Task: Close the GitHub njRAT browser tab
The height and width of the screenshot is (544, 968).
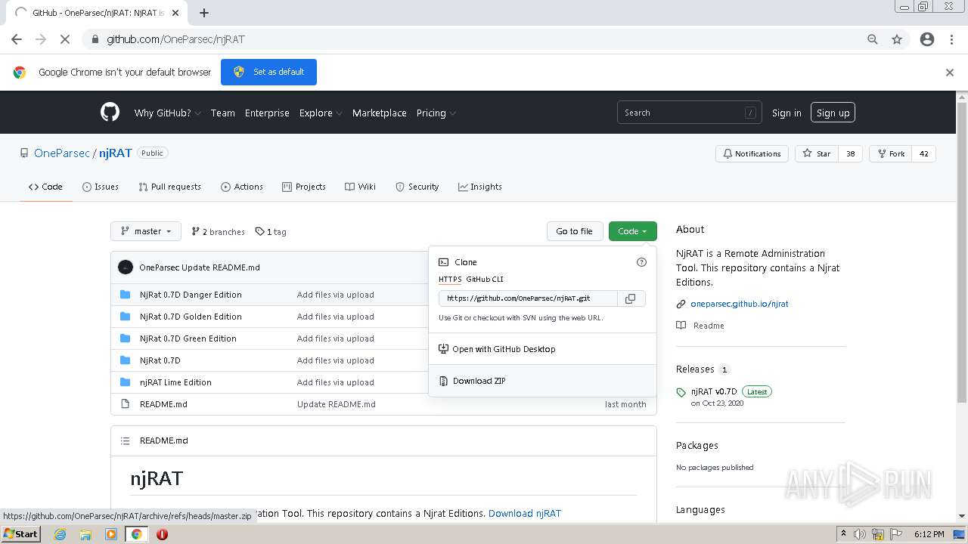Action: [x=175, y=13]
